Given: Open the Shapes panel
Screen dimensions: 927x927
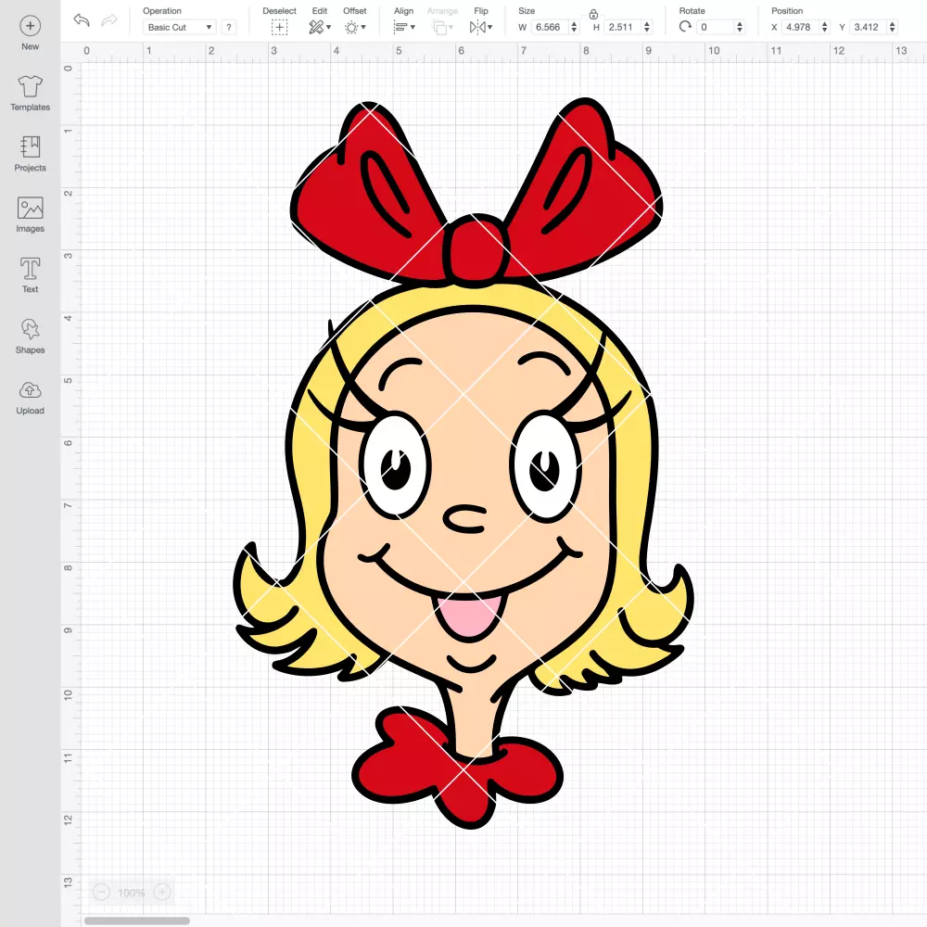Looking at the screenshot, I should pos(31,336).
